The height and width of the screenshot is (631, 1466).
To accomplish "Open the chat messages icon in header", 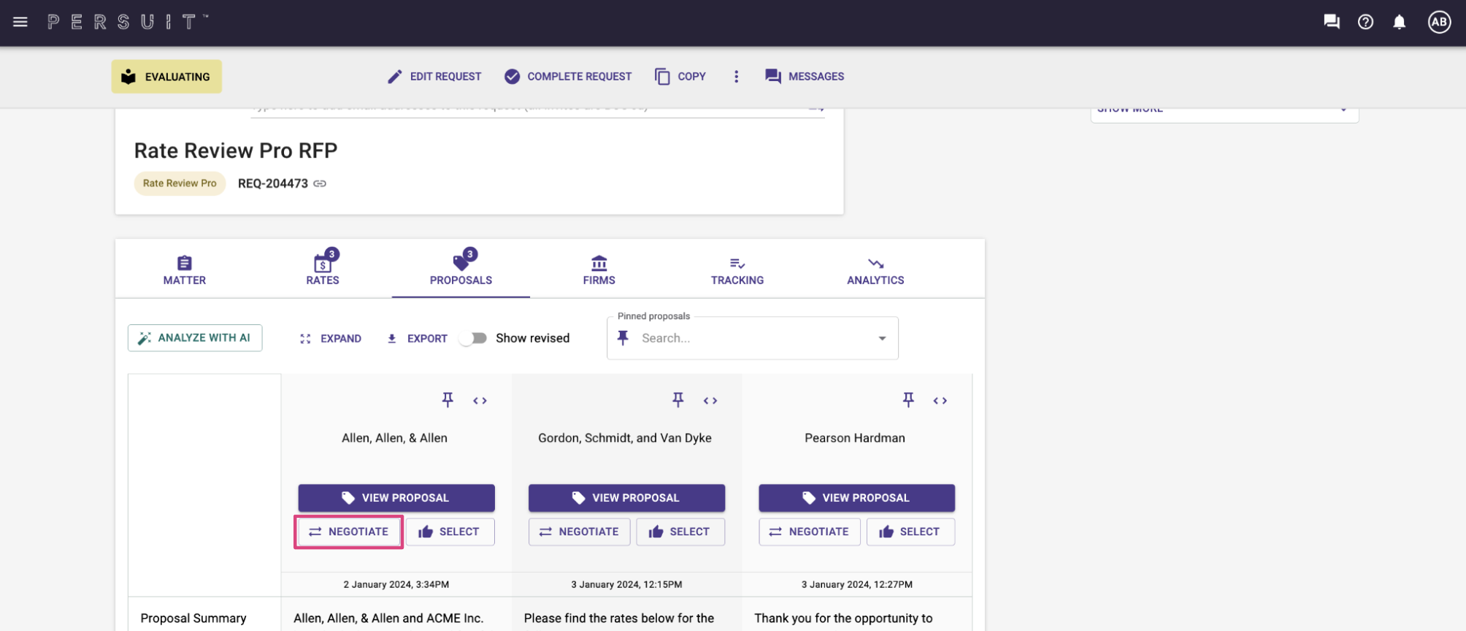I will 1332,22.
